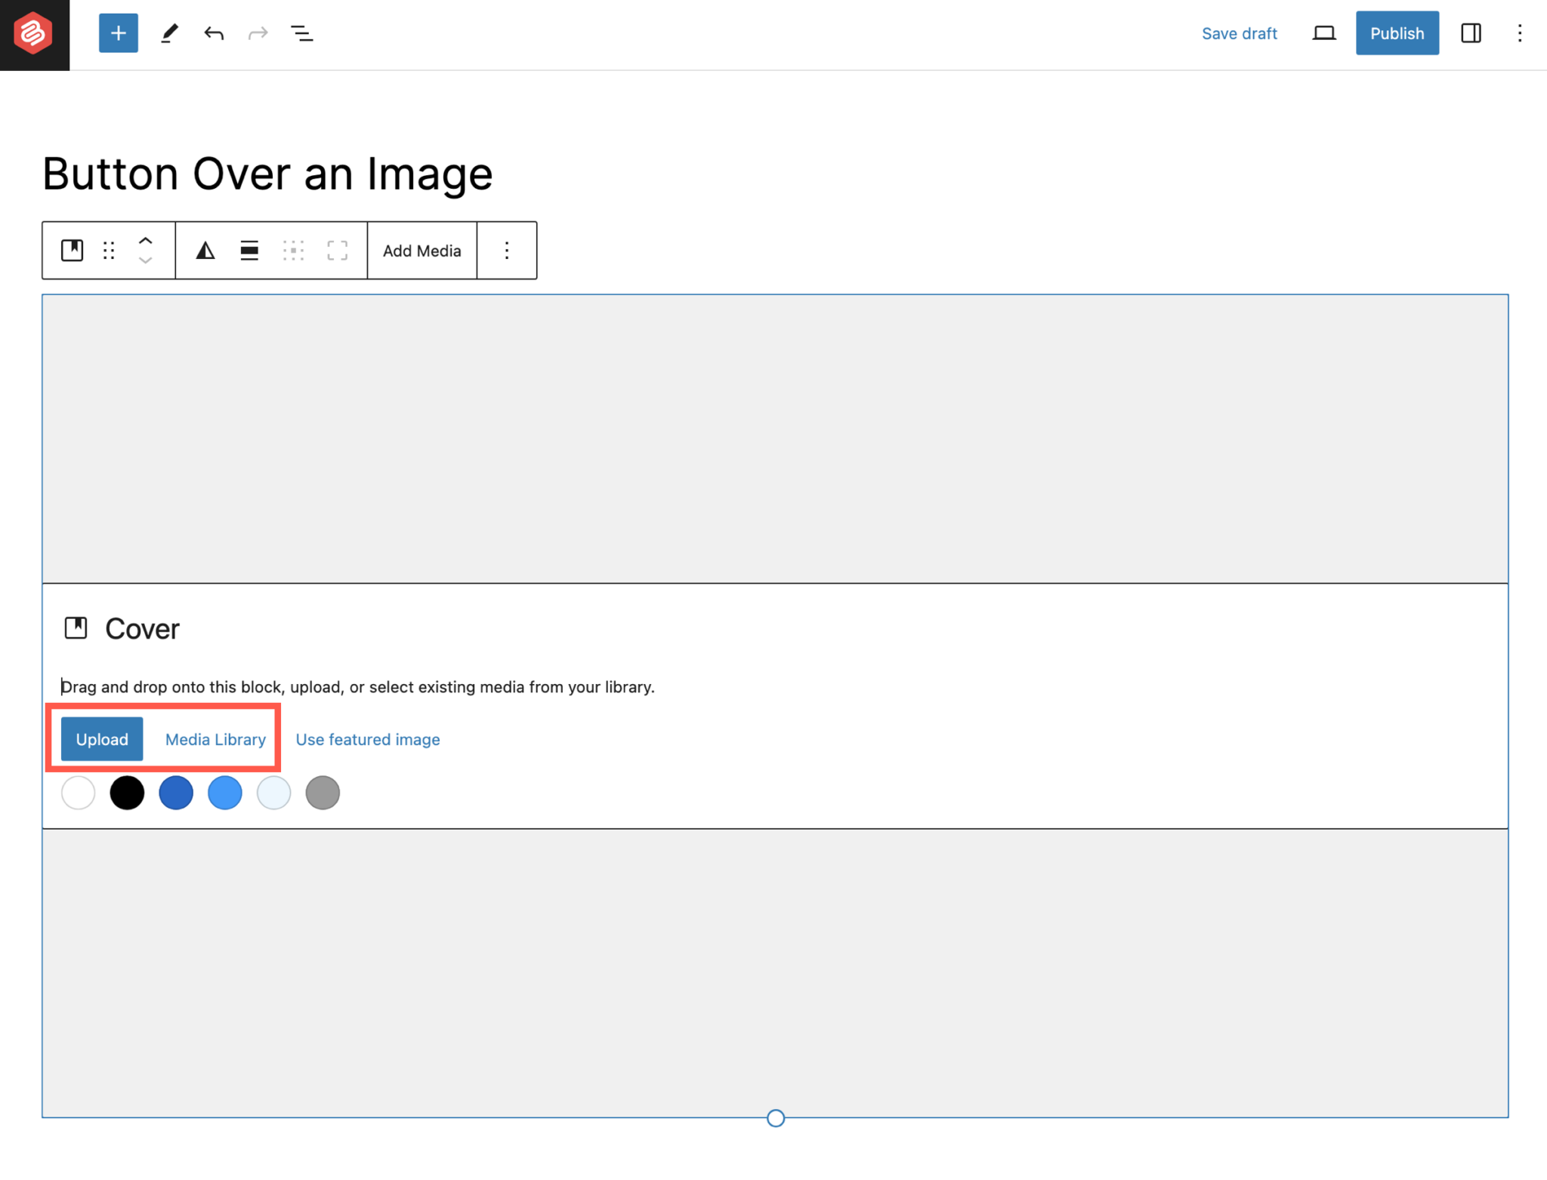Select the black overlay color swatch
Image resolution: width=1547 pixels, height=1180 pixels.
pos(127,792)
